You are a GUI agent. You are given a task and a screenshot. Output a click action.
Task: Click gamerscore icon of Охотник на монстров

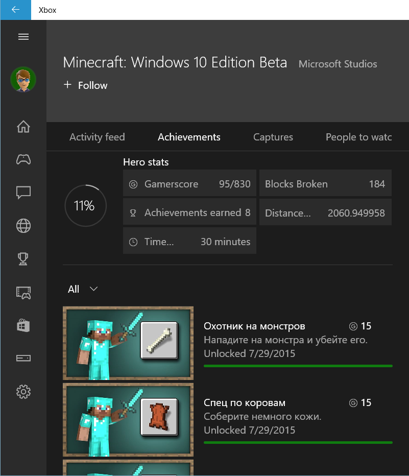click(x=353, y=326)
